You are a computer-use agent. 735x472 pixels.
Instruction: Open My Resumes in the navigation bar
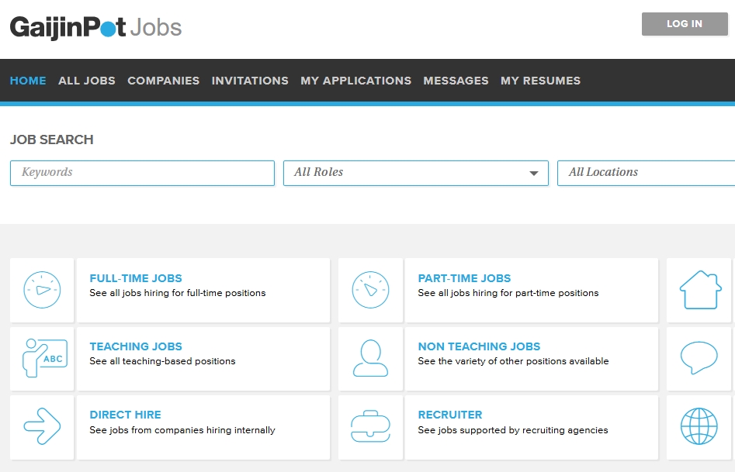[540, 81]
